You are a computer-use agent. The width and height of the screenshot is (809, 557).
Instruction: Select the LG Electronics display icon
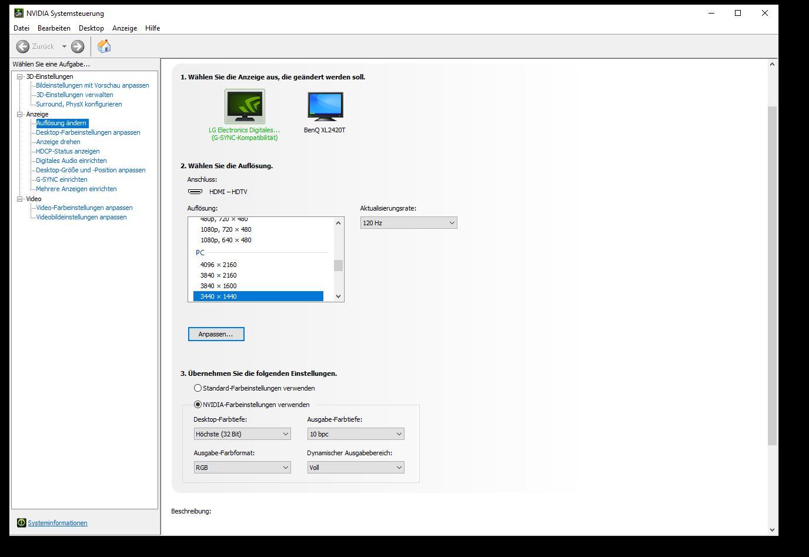point(245,106)
